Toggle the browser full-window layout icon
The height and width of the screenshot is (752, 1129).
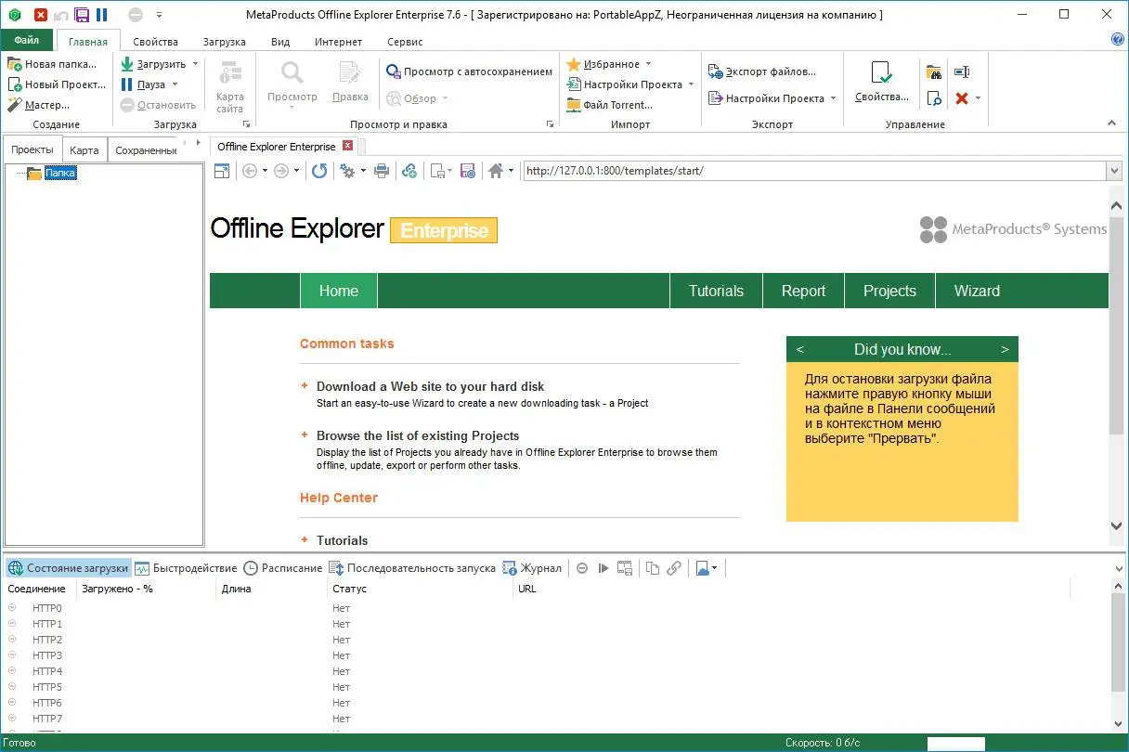(x=222, y=171)
